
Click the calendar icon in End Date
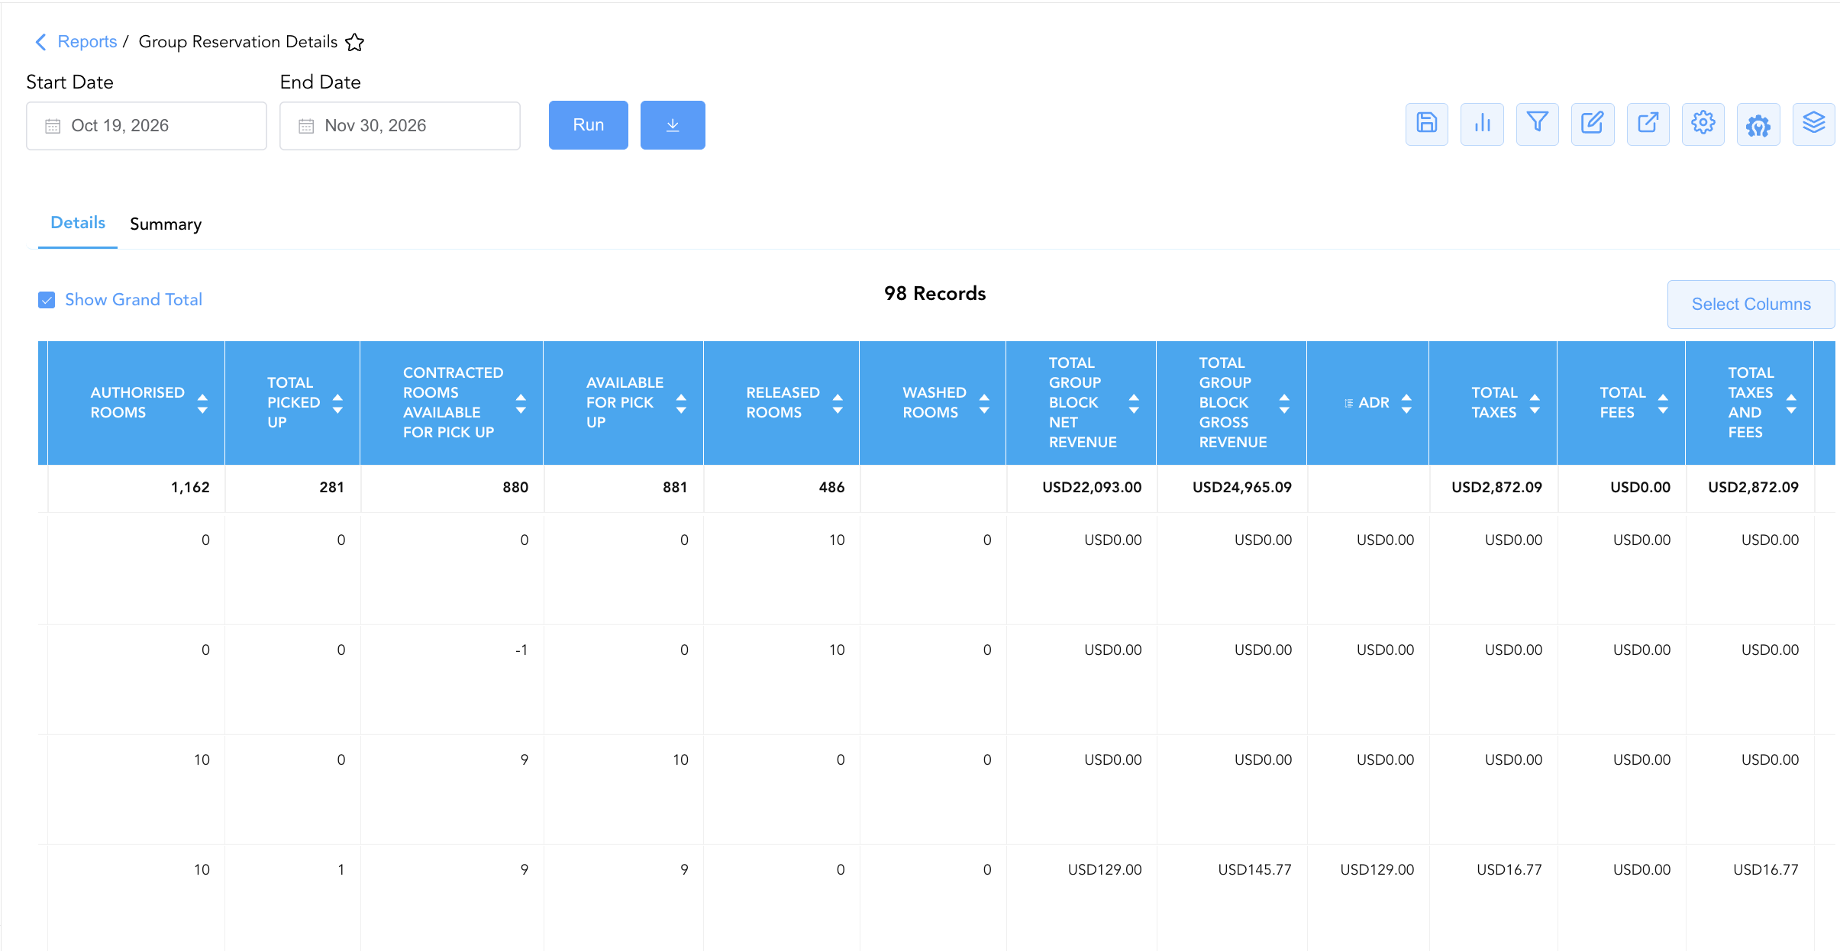pyautogui.click(x=306, y=126)
